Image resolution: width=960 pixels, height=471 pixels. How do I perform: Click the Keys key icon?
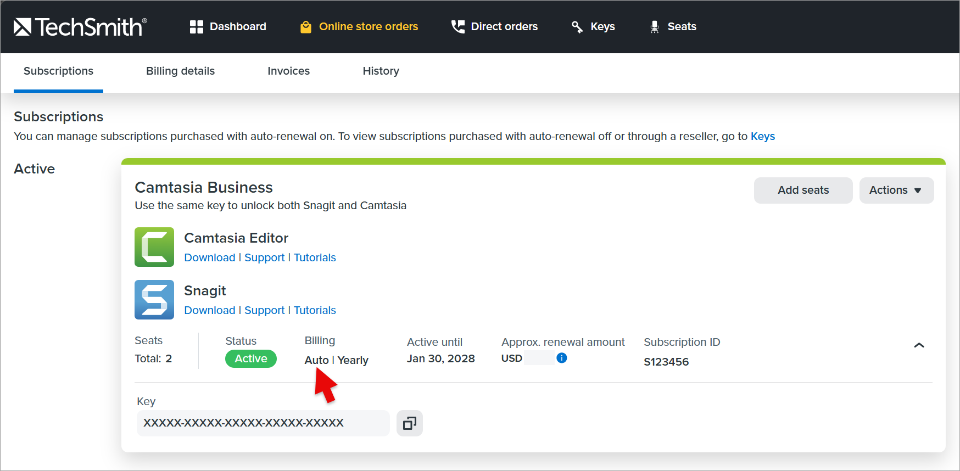point(577,27)
